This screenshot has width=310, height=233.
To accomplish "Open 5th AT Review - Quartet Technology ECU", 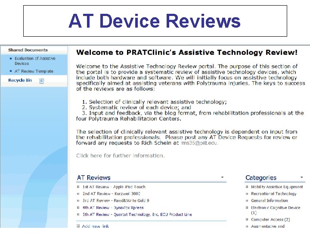I will pyautogui.click(x=137, y=214).
